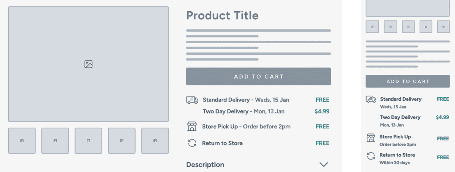This screenshot has width=455, height=172.
Task: Expand the Description section chevron
Action: 324,164
